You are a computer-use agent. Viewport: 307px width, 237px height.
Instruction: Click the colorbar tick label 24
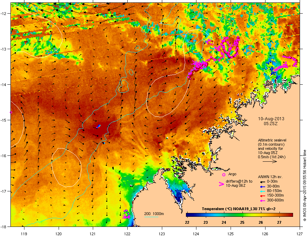[224, 222]
